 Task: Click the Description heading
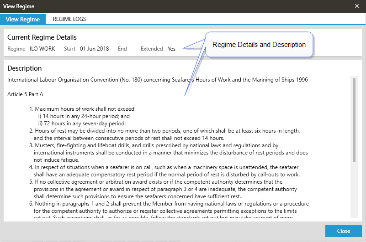click(25, 68)
